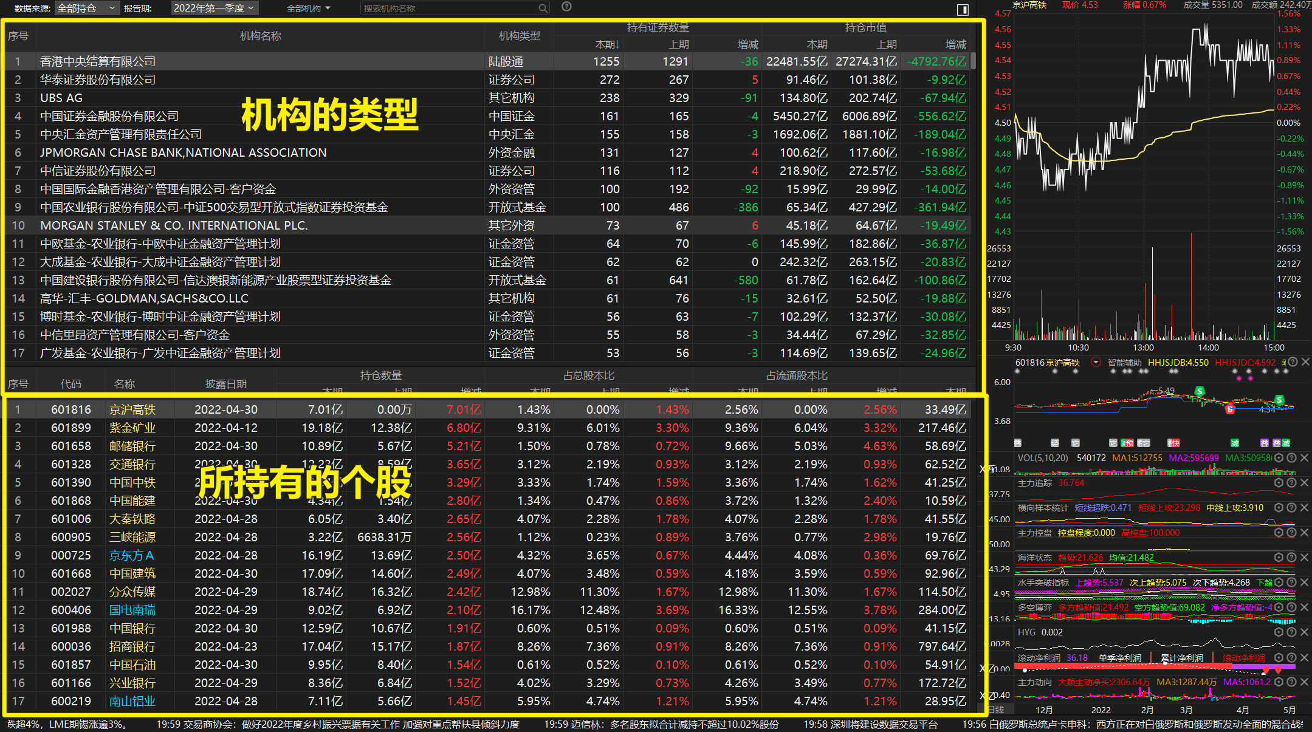The width and height of the screenshot is (1312, 732).
Task: Open stock 京东方A in holdings list
Action: click(x=131, y=556)
